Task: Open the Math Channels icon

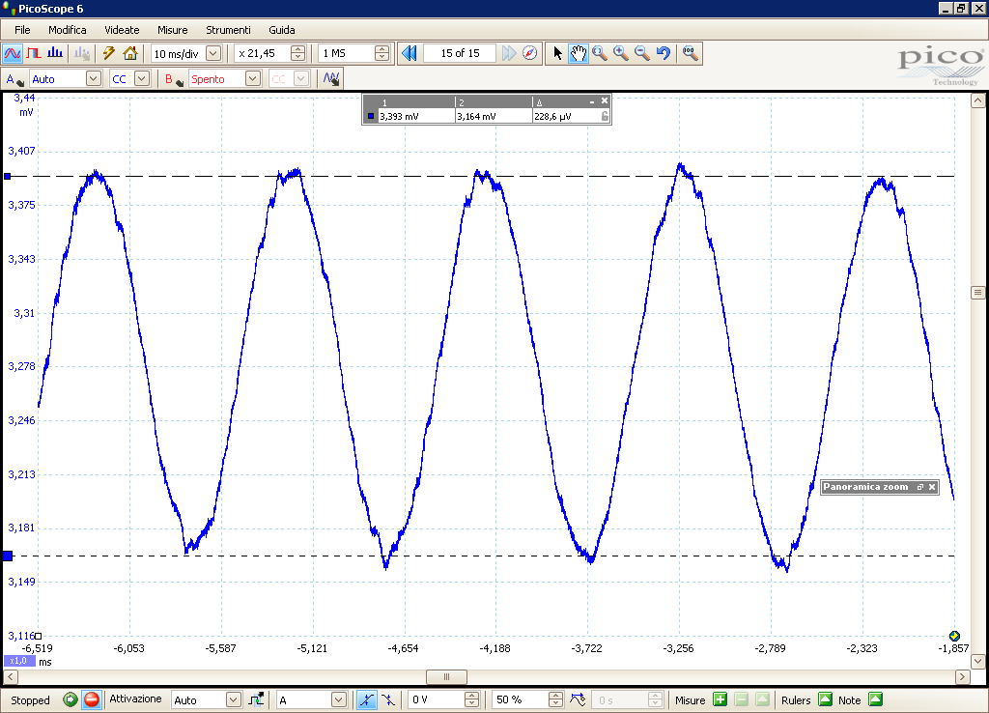Action: point(331,79)
